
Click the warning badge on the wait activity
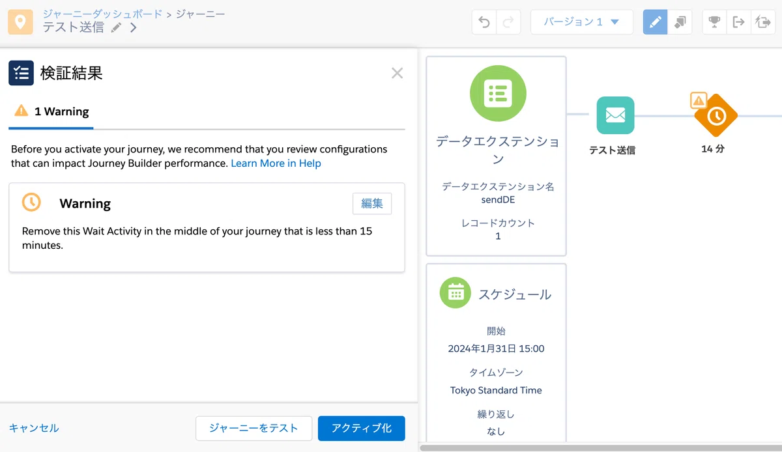699,100
